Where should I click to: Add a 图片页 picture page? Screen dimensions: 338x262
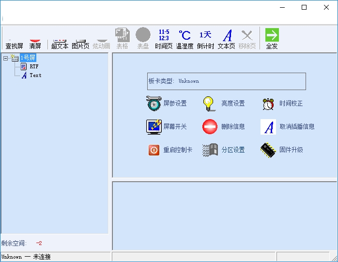[80, 45]
